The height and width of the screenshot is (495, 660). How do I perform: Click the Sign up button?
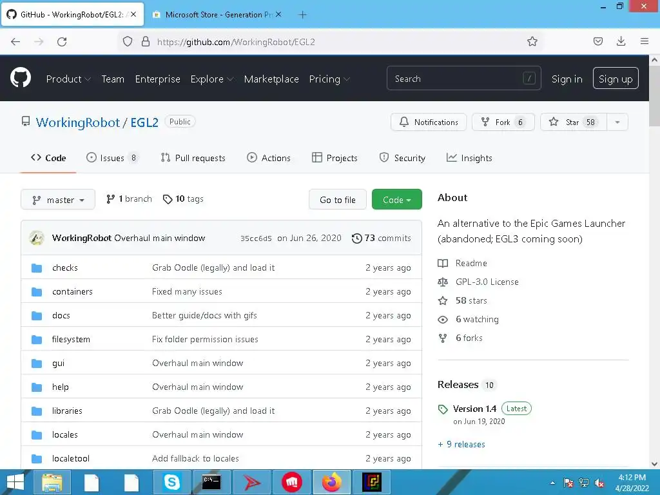pyautogui.click(x=616, y=79)
